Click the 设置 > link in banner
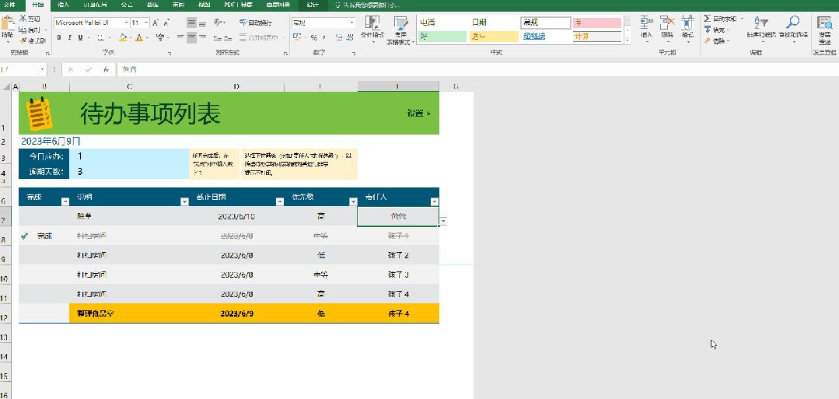The width and height of the screenshot is (839, 399). coord(418,114)
